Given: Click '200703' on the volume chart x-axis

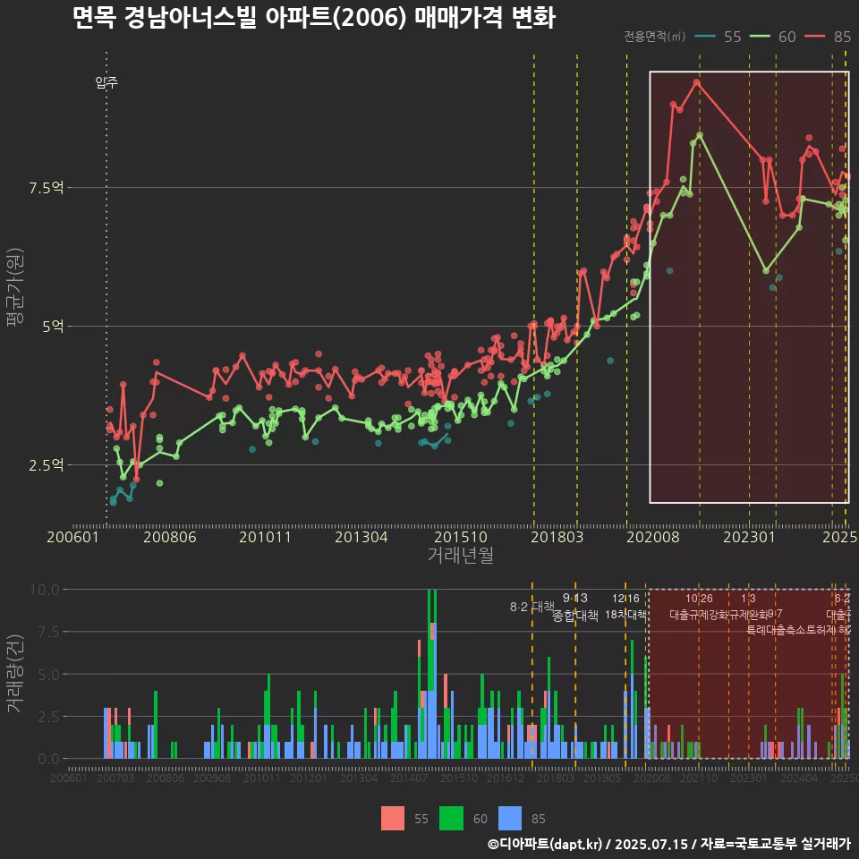Looking at the screenshot, I should click(x=115, y=778).
